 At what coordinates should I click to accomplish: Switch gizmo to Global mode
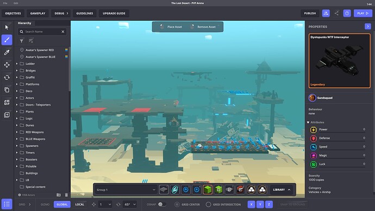click(62, 204)
